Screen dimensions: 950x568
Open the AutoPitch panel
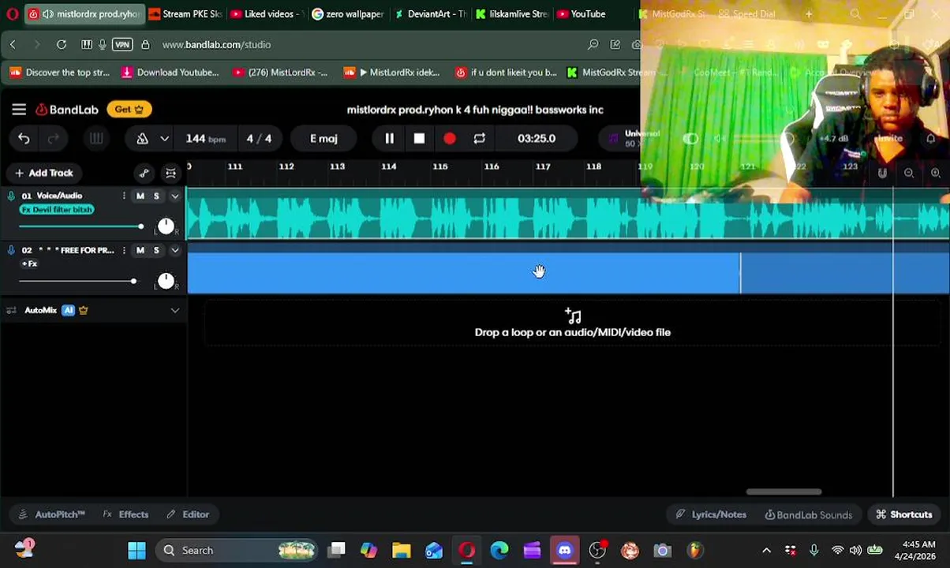[x=52, y=514]
